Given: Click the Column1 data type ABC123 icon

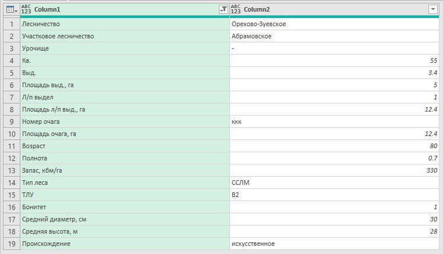Looking at the screenshot, I should (26, 9).
